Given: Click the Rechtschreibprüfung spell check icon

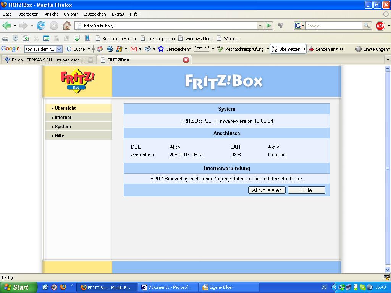Looking at the screenshot, I should coord(220,49).
